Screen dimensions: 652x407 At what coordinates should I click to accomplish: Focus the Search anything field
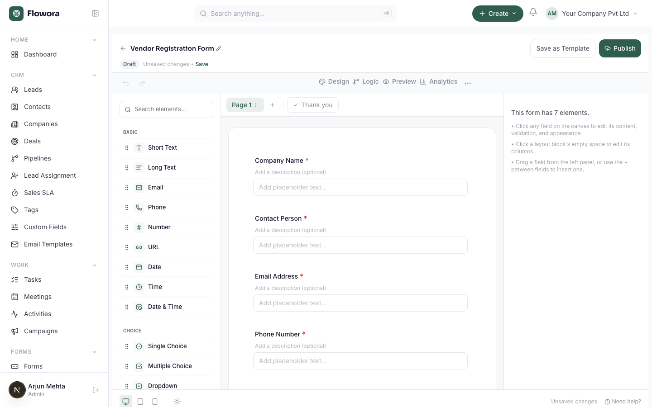[x=296, y=14]
